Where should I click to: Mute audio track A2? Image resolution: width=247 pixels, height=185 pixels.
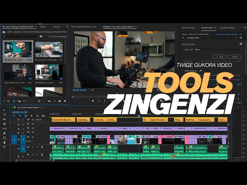coord(33,155)
